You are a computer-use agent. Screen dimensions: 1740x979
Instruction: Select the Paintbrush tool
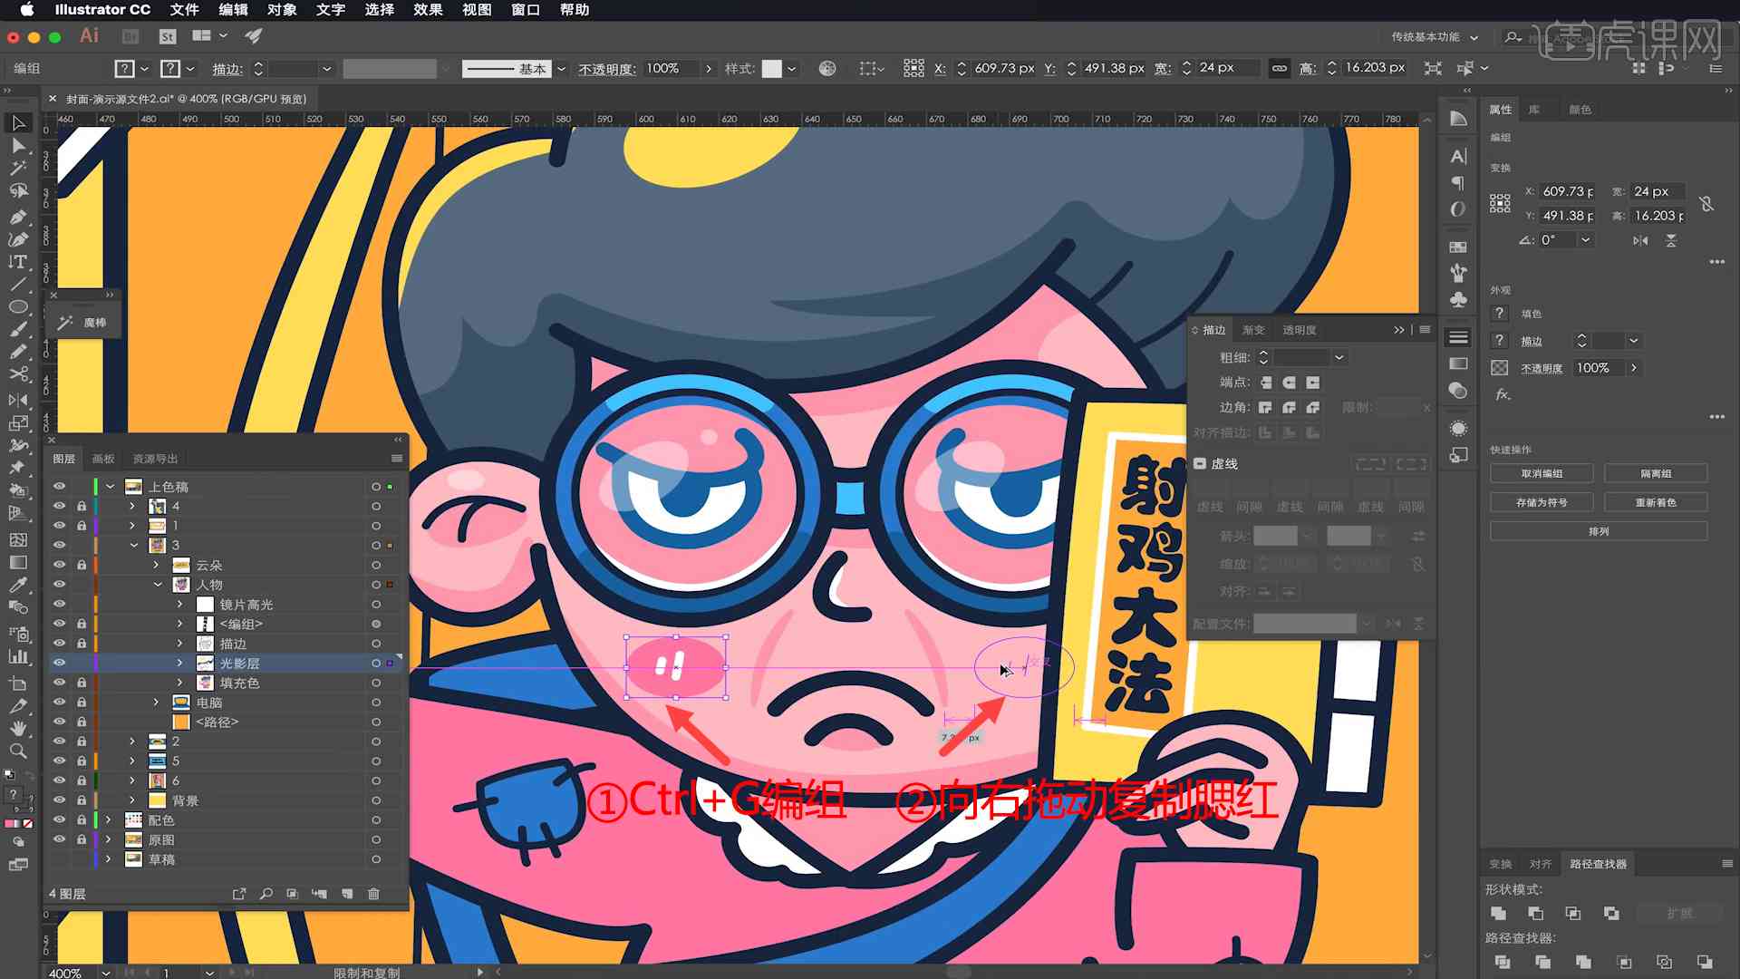18,329
